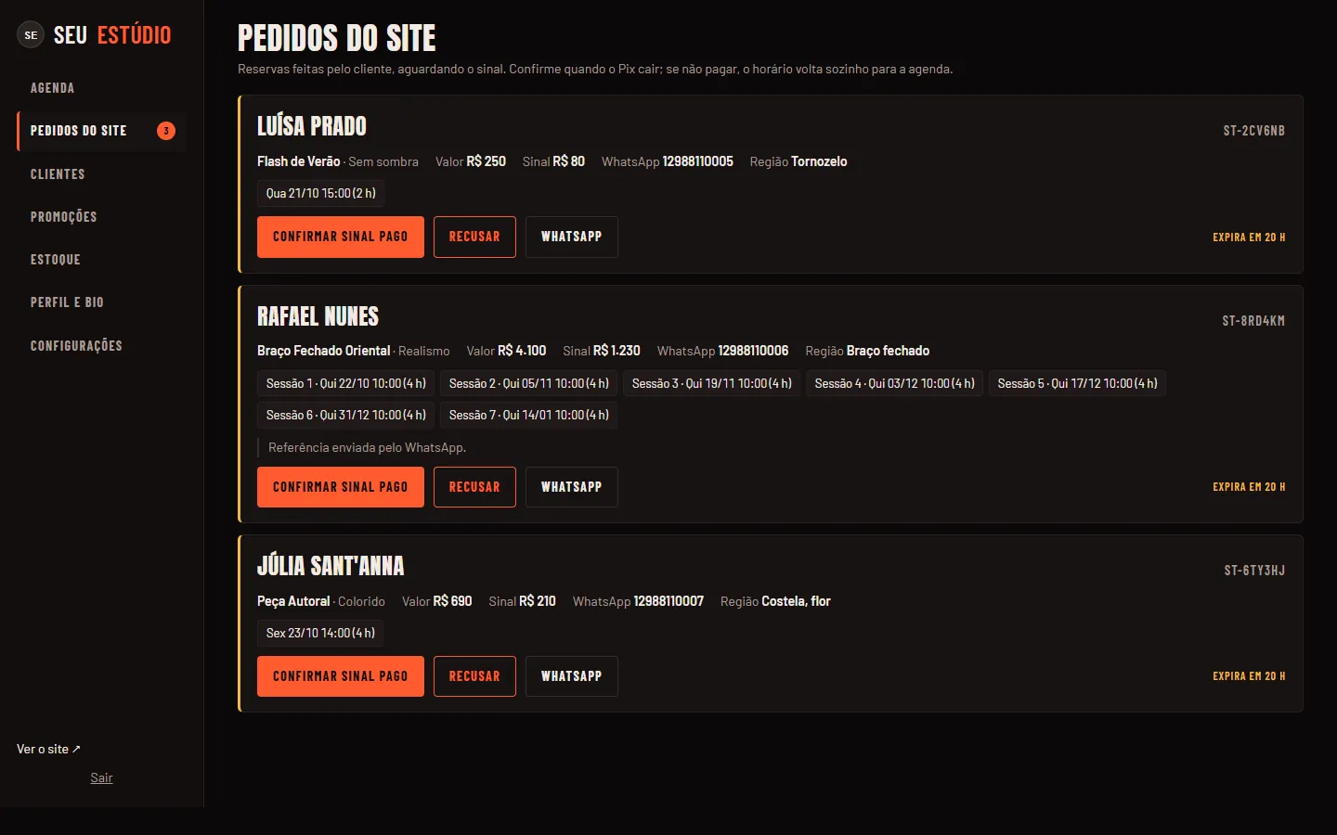The width and height of the screenshot is (1337, 835).
Task: Click note 'Referência enviada pelo WhatsApp.'
Action: (x=367, y=447)
